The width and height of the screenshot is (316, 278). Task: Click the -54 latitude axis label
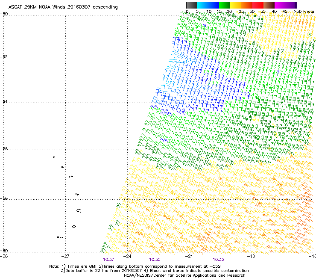(x=4, y=101)
